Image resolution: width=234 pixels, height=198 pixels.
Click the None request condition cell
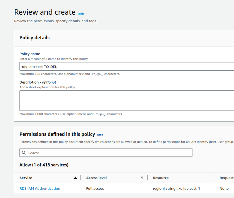pyautogui.click(x=224, y=189)
